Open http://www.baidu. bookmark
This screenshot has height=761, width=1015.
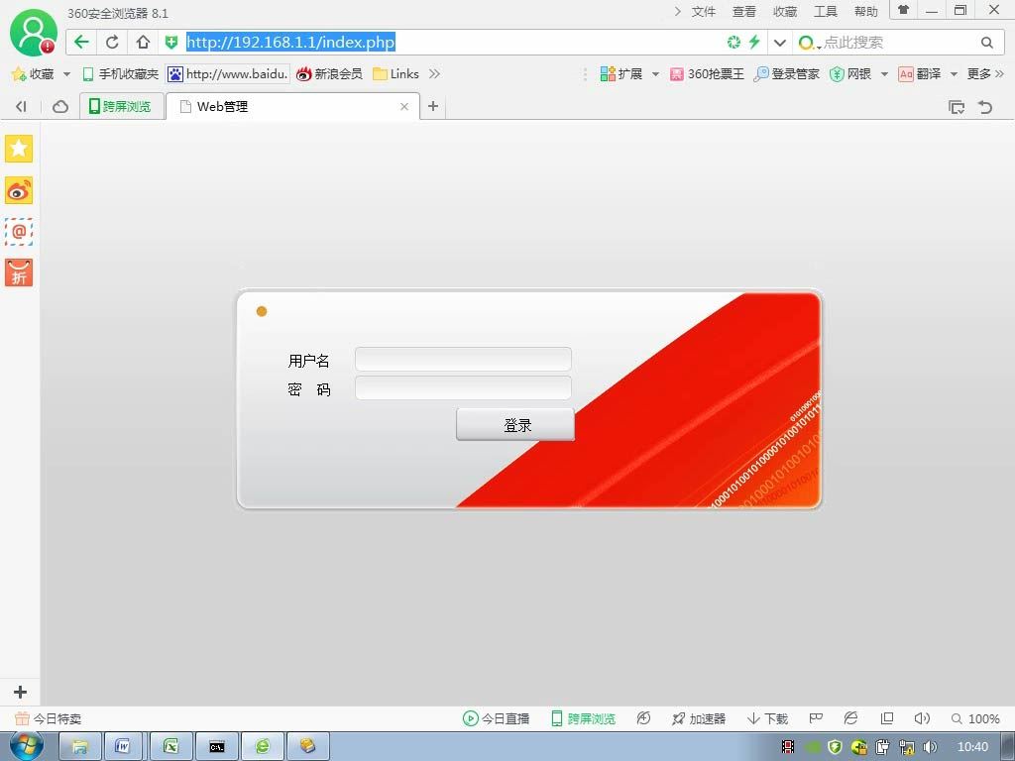point(227,73)
